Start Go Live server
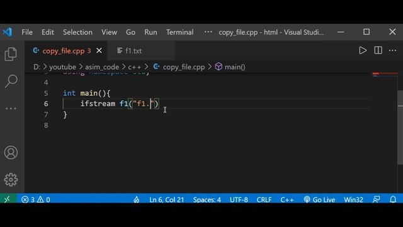403x227 pixels. point(319,199)
